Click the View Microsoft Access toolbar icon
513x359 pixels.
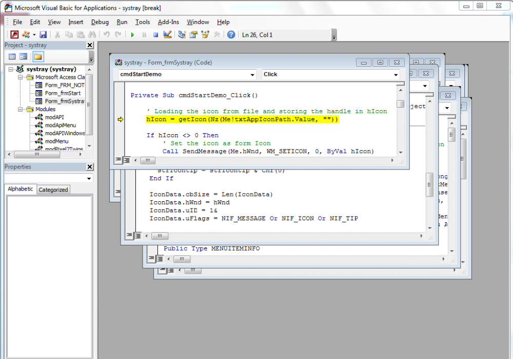(14, 35)
